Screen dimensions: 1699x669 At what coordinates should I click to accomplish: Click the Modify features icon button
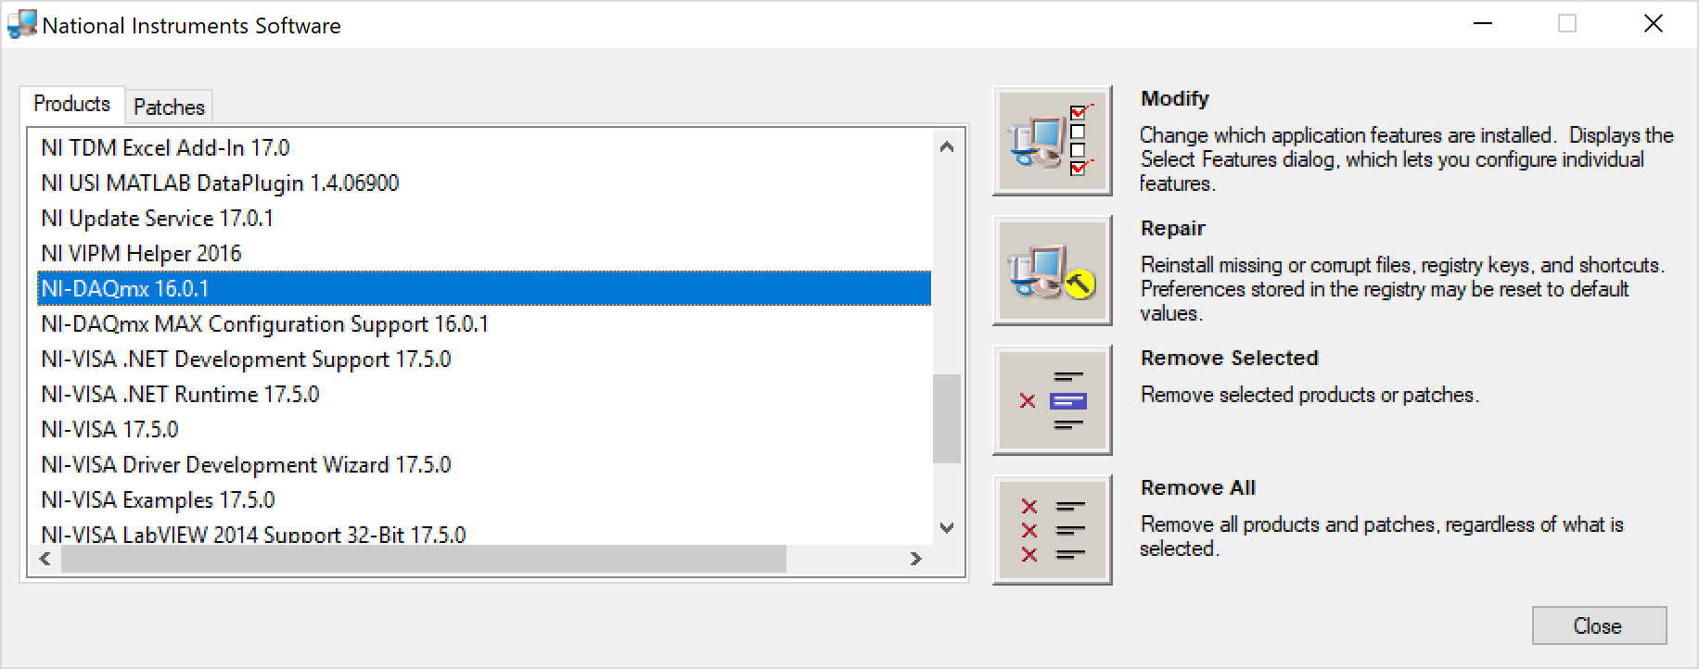pos(1052,141)
